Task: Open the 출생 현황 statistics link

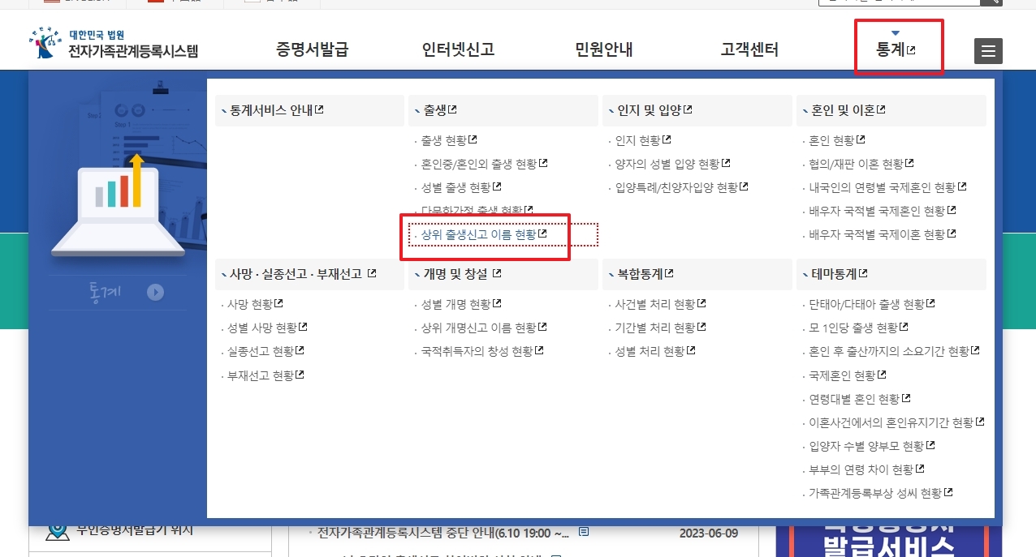Action: point(446,139)
